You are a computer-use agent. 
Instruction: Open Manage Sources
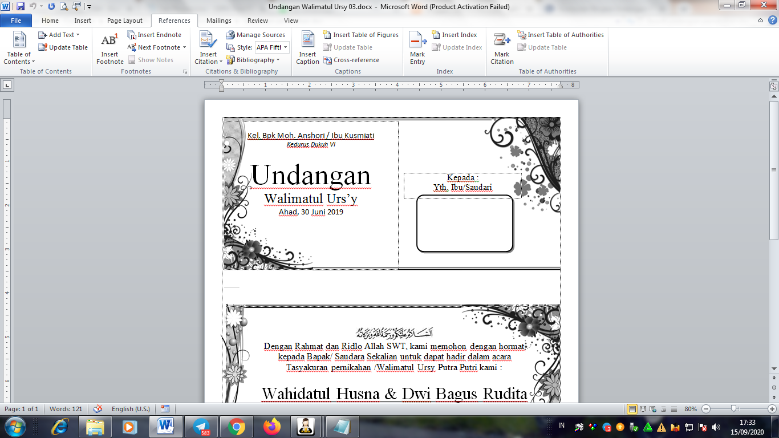click(x=255, y=35)
